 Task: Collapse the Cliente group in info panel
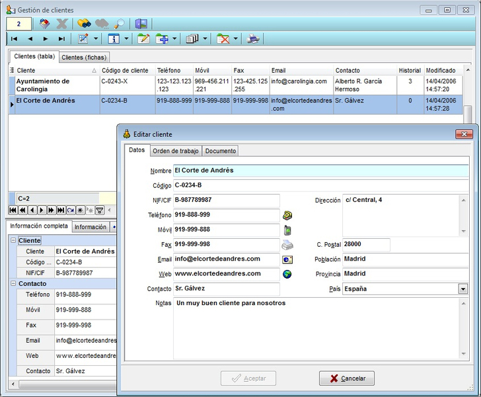click(13, 240)
